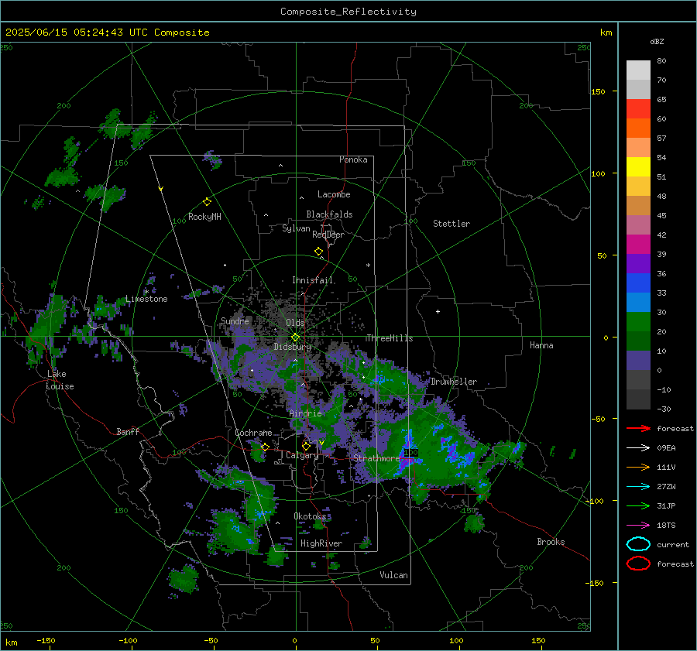Screen dimensions: 697x651
Task: Click the green 20 dBZ color swatch
Action: click(x=638, y=322)
